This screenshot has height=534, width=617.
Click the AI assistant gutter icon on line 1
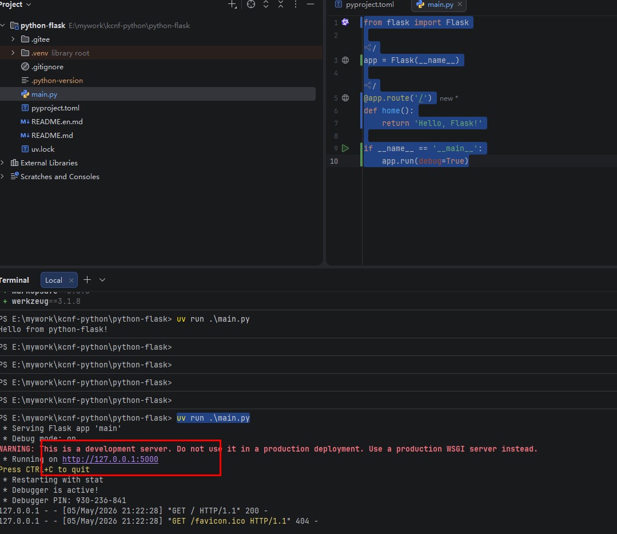pyautogui.click(x=345, y=22)
